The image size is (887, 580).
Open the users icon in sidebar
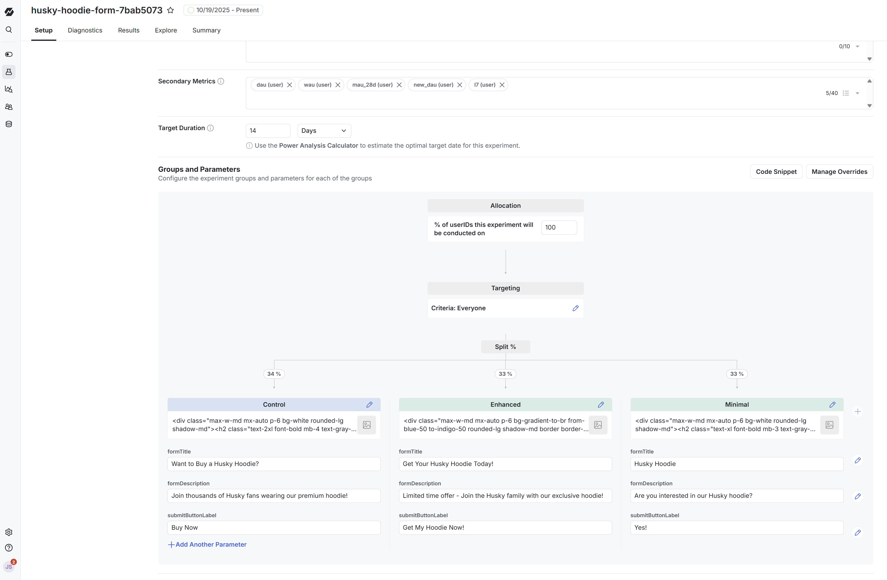tap(9, 107)
